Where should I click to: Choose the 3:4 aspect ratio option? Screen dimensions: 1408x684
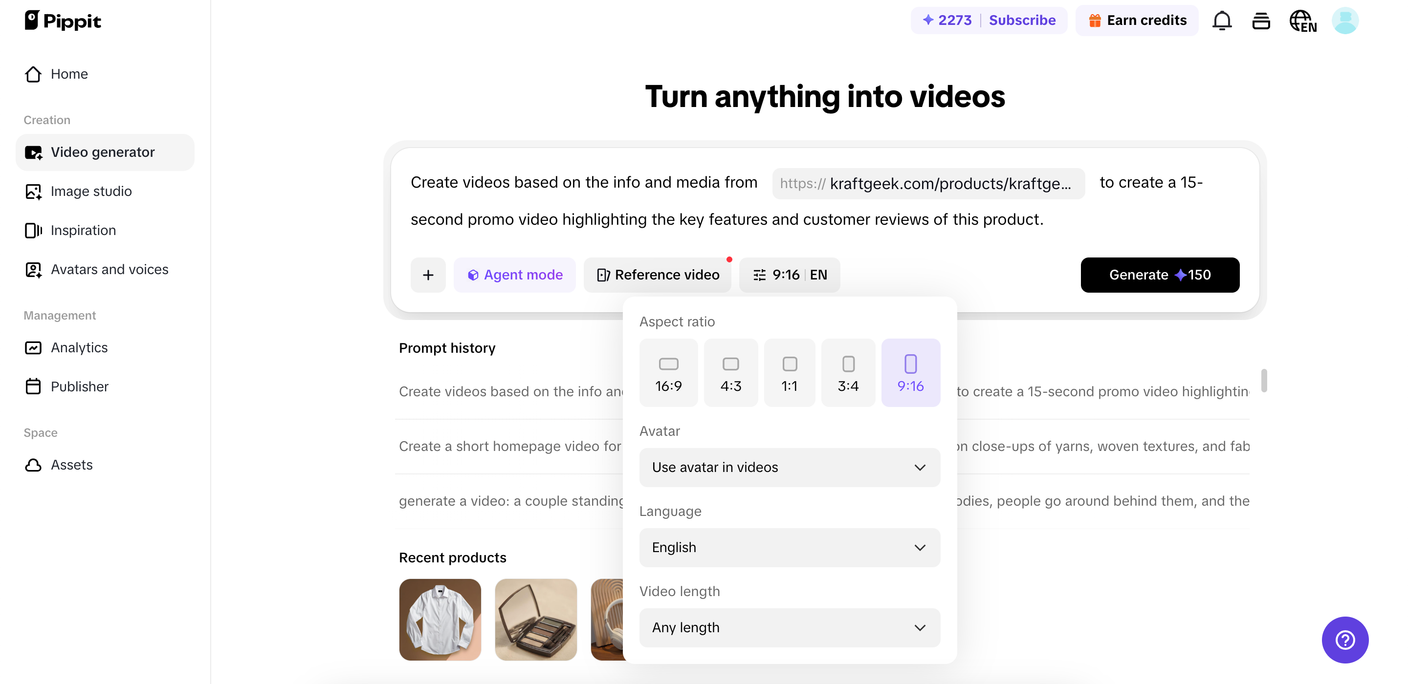[x=848, y=373]
